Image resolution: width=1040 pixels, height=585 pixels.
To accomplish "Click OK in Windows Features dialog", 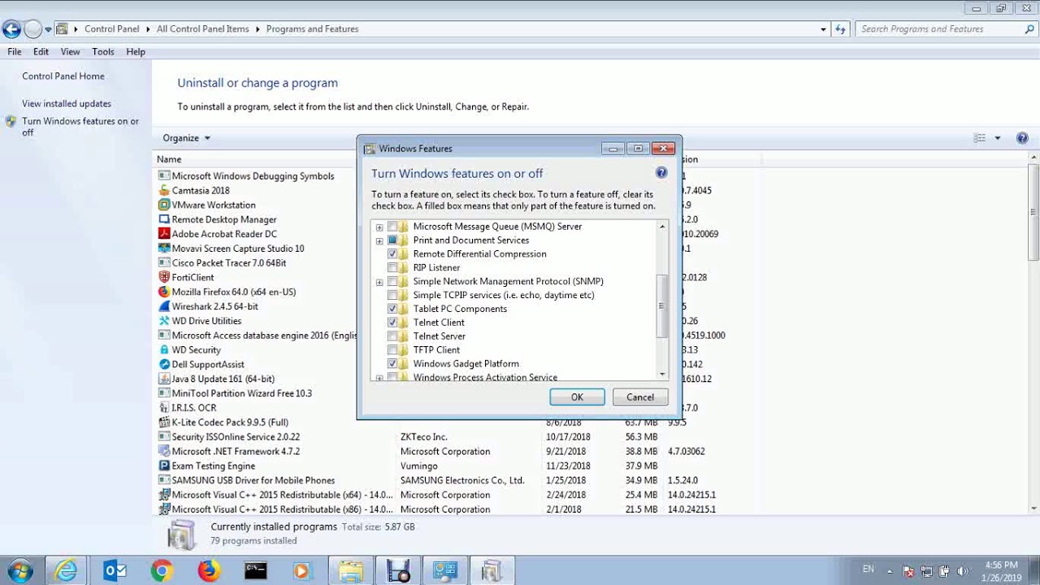I will coord(577,397).
